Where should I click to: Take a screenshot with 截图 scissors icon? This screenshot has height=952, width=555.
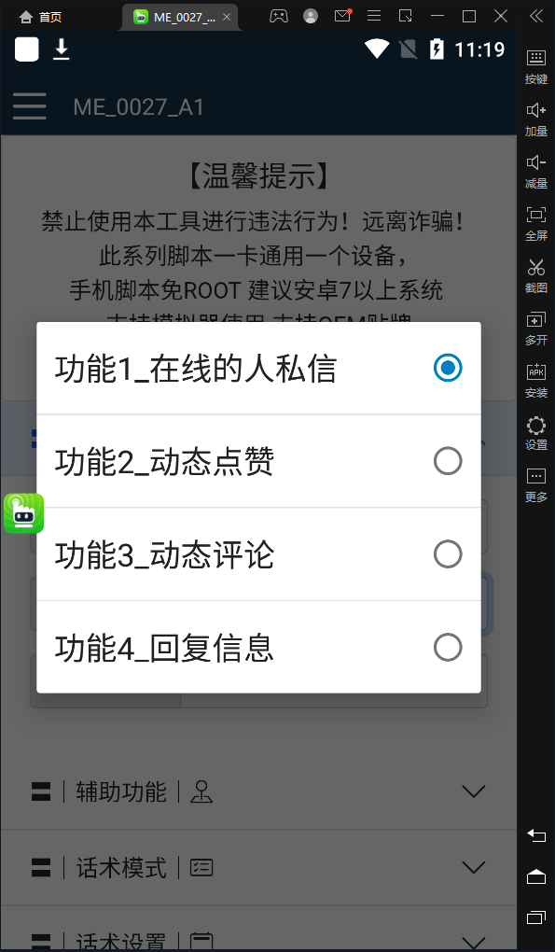[536, 275]
